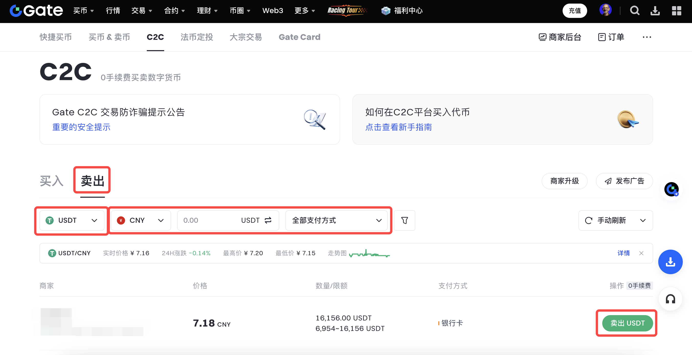Toggle the USDT amount swap-arrows icon
692x355 pixels.
(268, 220)
